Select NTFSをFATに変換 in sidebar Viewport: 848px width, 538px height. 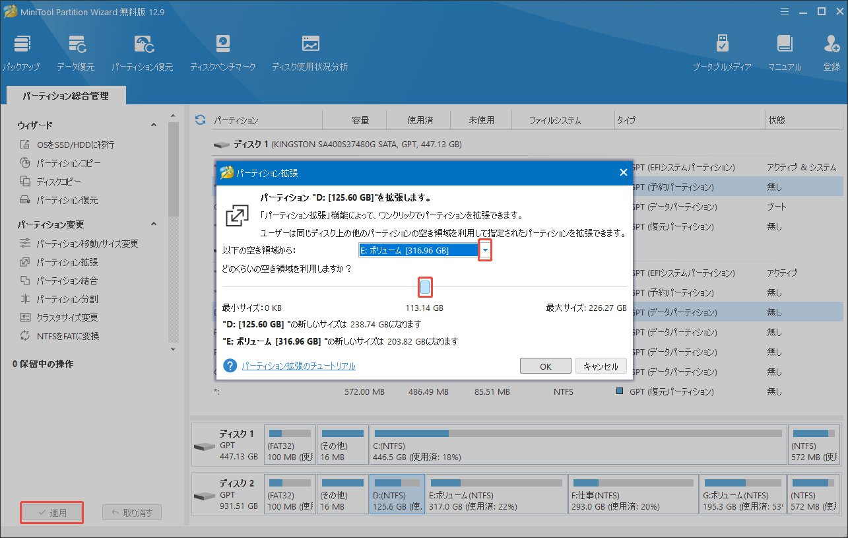coord(59,336)
